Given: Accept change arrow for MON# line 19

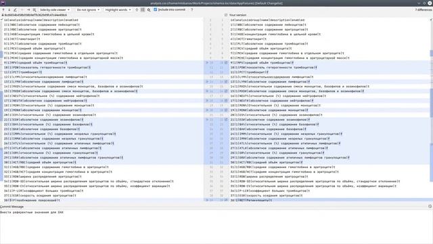Looking at the screenshot, I should pos(207,110).
